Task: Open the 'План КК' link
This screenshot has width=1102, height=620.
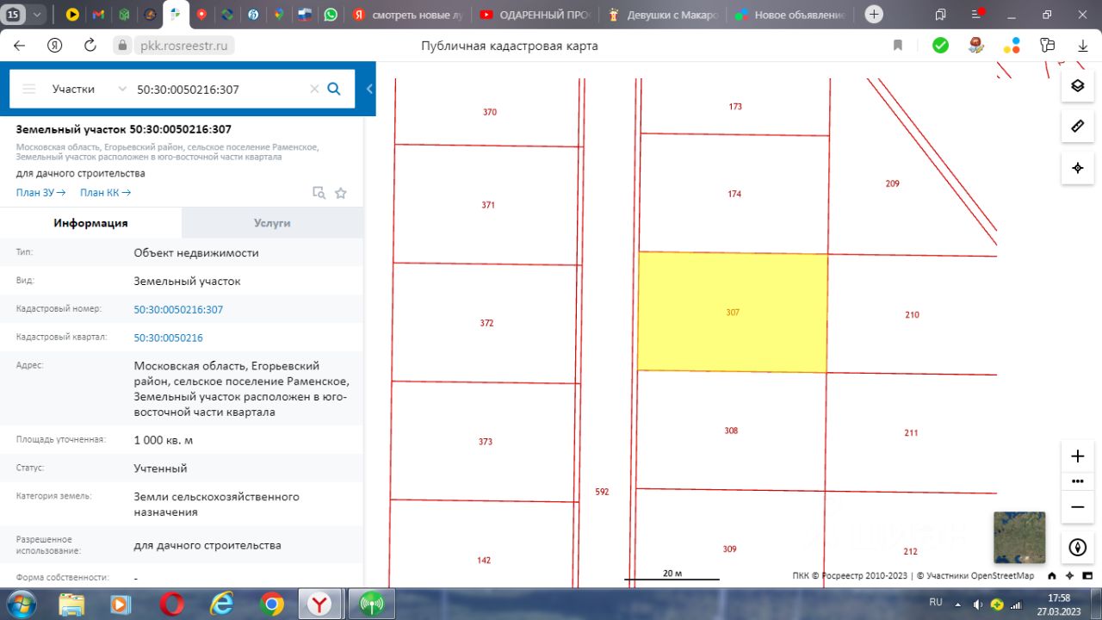Action: (x=105, y=193)
